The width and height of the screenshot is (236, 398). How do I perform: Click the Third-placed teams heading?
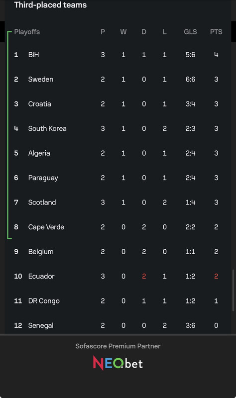tap(50, 5)
